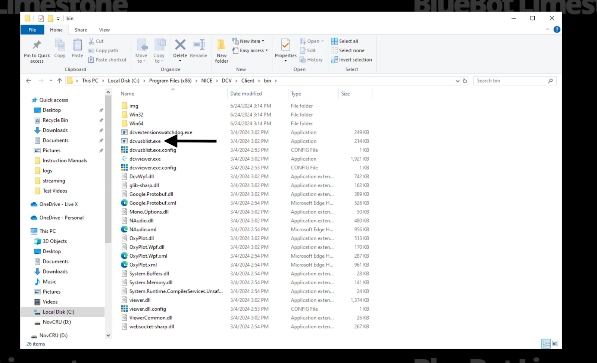Image resolution: width=597 pixels, height=363 pixels.
Task: Click the History ribbon button
Action: tap(311, 60)
